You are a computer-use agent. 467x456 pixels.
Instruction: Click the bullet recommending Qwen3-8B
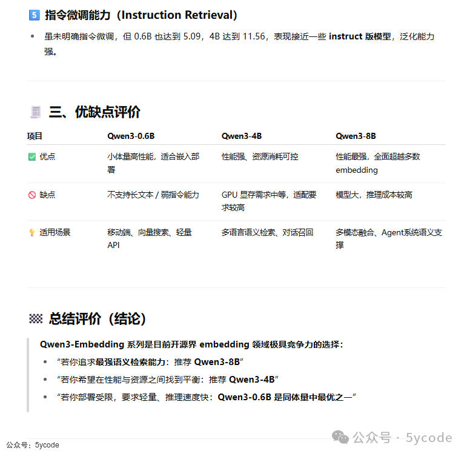pyautogui.click(x=150, y=362)
